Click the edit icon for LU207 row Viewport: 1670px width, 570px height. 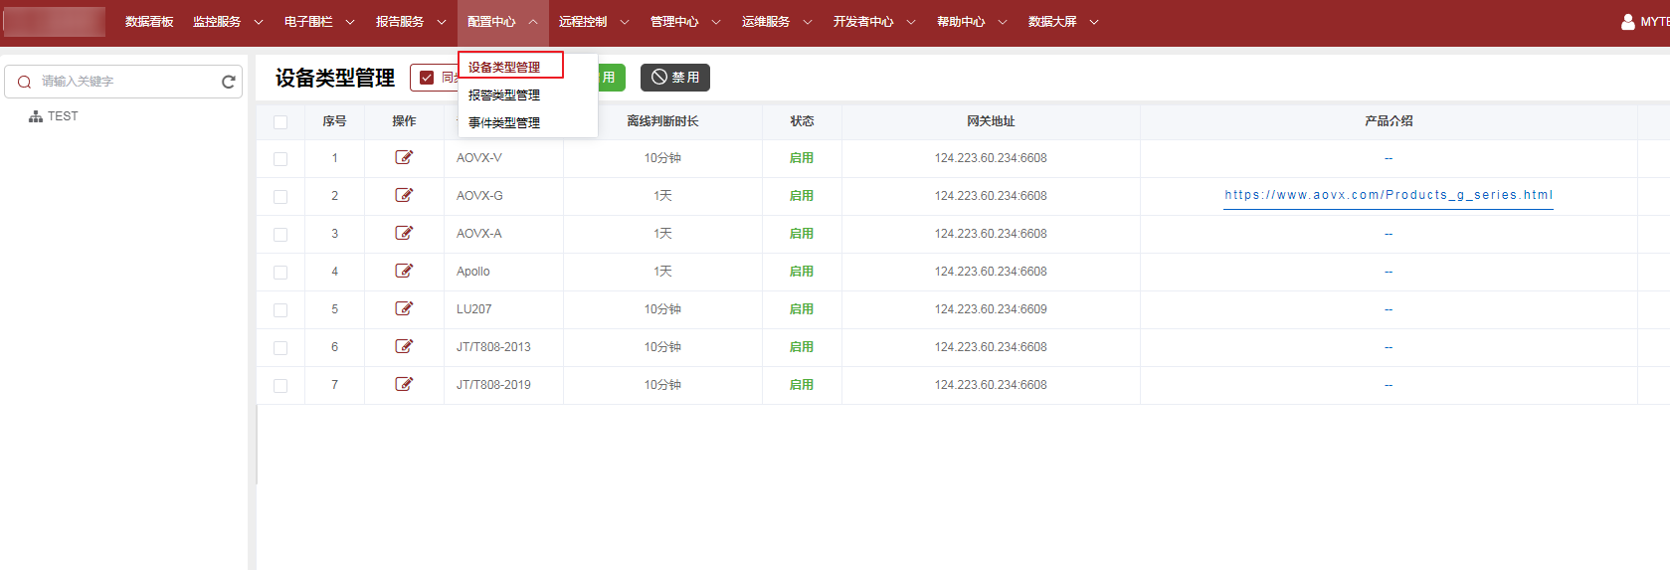(404, 308)
